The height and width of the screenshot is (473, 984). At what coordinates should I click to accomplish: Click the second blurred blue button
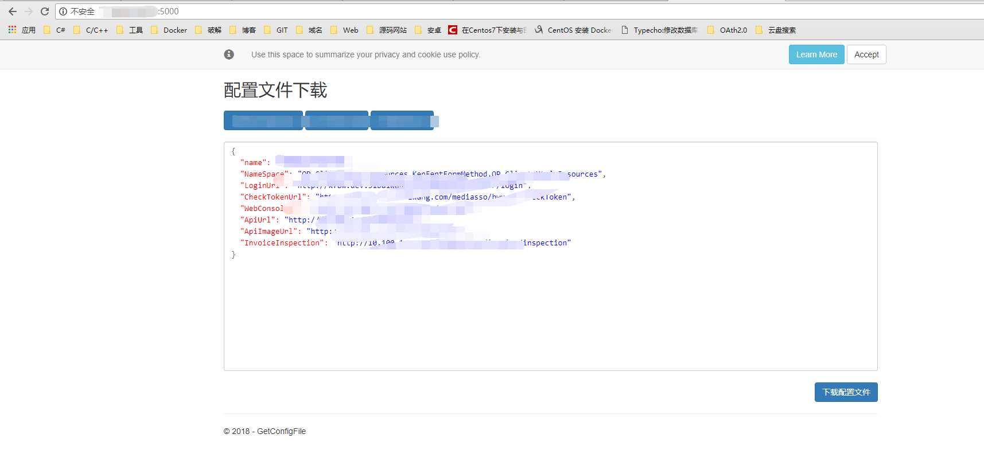337,120
